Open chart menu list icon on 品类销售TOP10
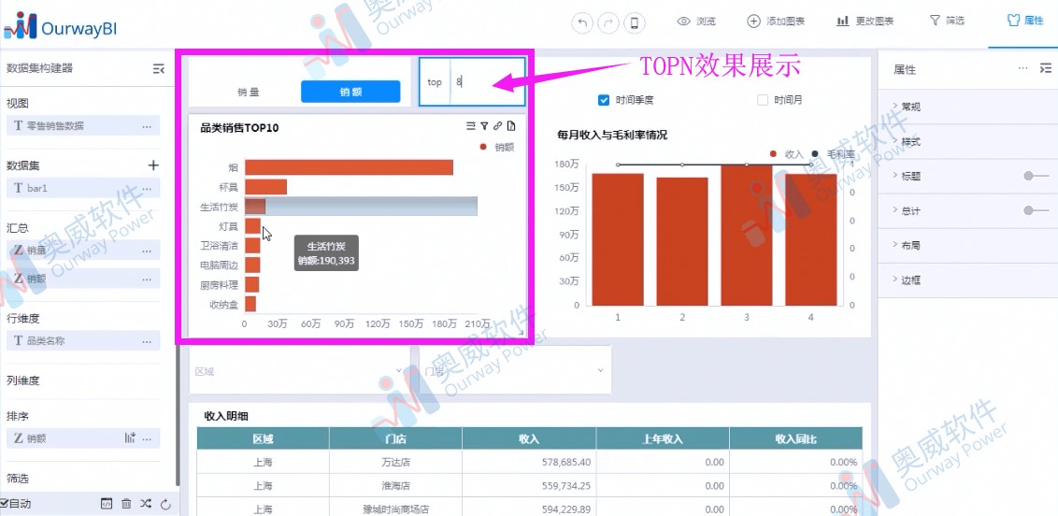Screen dimensions: 1058x516 [x=471, y=126]
